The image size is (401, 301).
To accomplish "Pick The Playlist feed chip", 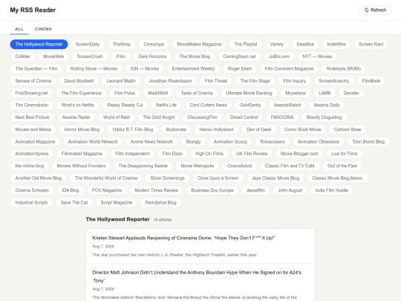I will click(x=246, y=45).
